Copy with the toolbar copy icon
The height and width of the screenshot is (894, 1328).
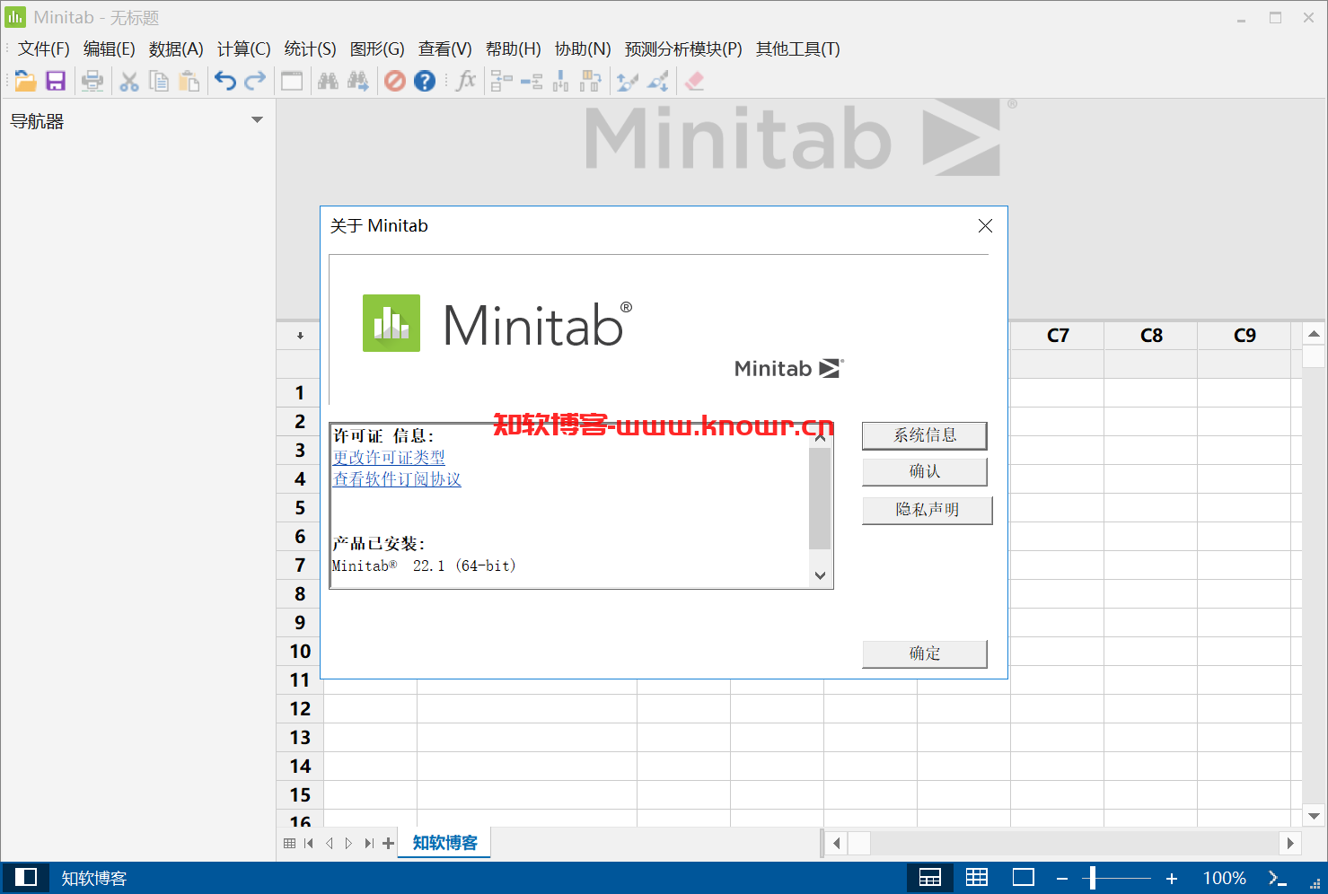[x=159, y=82]
